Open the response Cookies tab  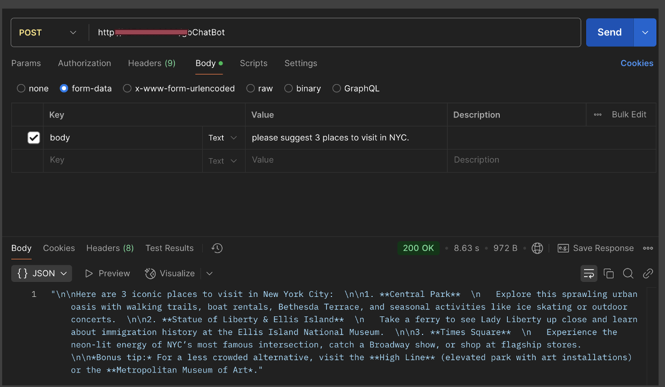tap(59, 248)
